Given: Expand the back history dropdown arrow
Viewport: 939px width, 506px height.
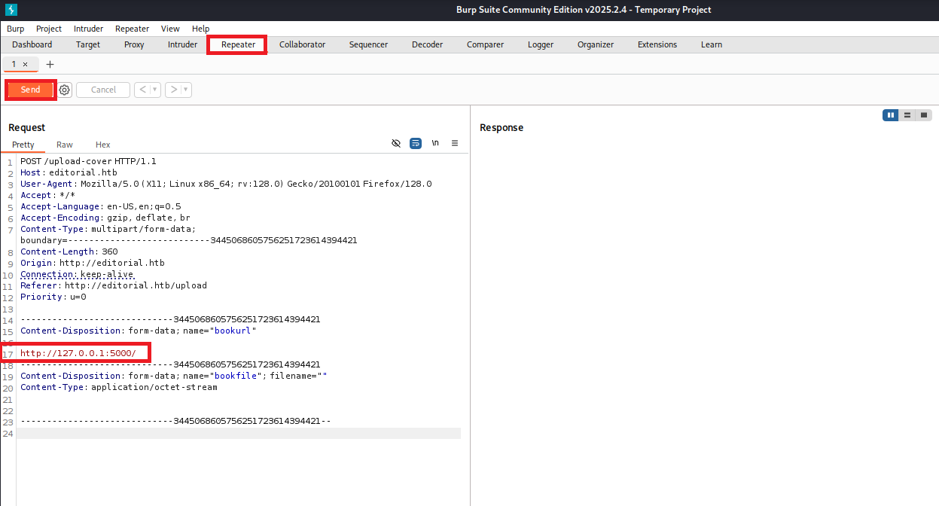Looking at the screenshot, I should [x=155, y=90].
